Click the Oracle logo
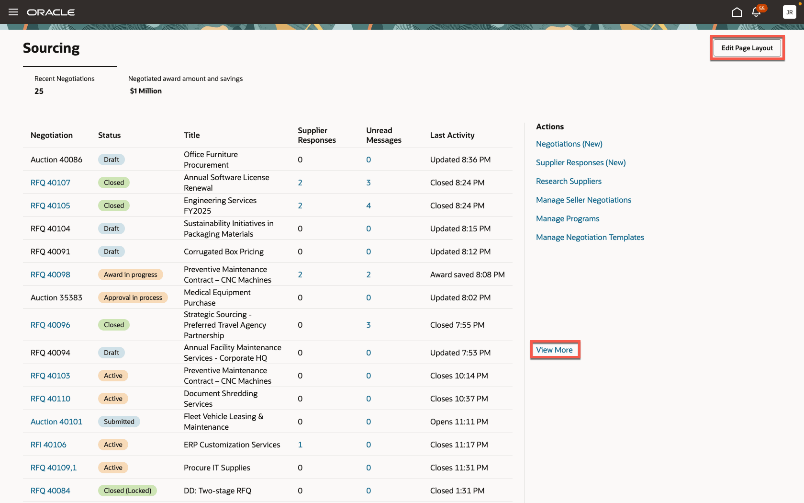804x503 pixels. [x=51, y=12]
